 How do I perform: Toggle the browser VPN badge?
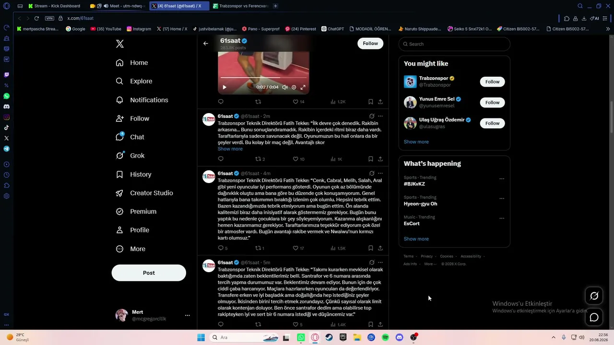click(x=49, y=18)
